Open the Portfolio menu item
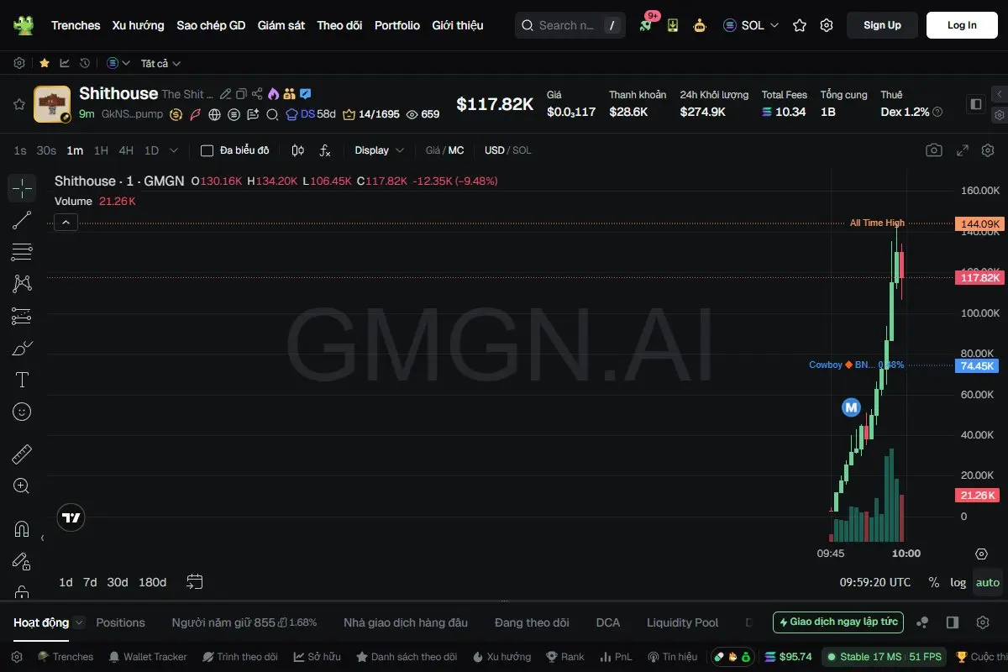1008x672 pixels. click(397, 25)
